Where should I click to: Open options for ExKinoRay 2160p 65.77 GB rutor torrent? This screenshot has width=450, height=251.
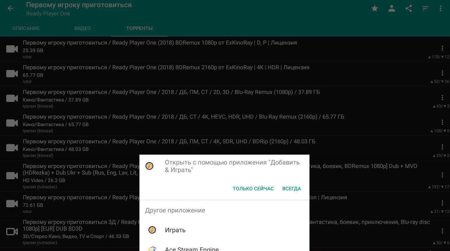(x=442, y=73)
